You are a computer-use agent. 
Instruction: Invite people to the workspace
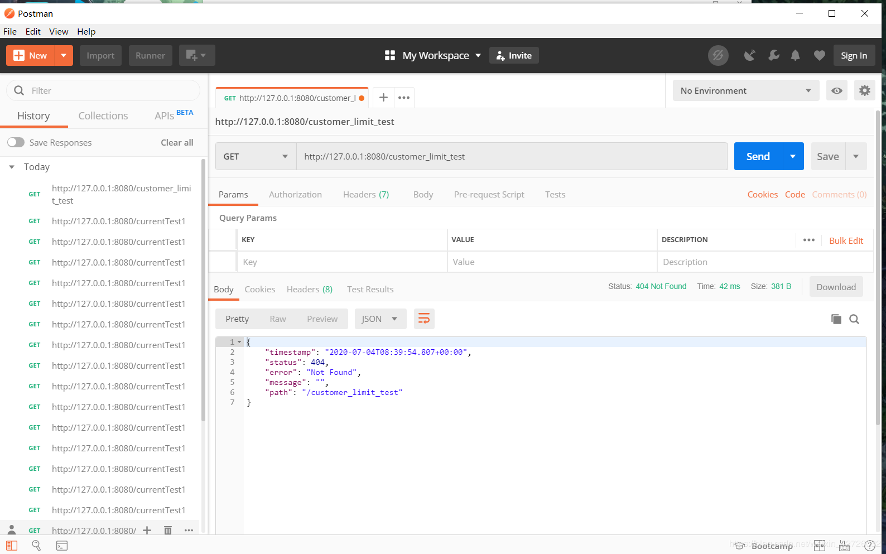(514, 55)
